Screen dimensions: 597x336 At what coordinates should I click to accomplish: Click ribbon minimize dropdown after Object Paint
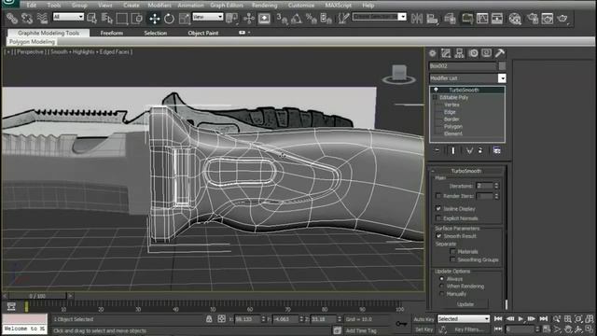[244, 33]
